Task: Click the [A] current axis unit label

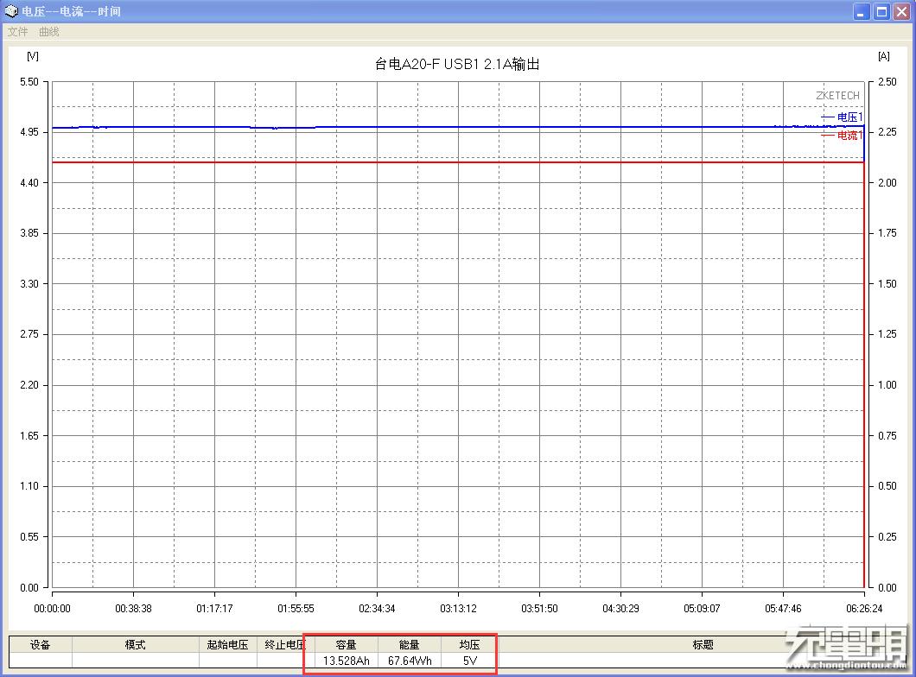Action: click(883, 55)
